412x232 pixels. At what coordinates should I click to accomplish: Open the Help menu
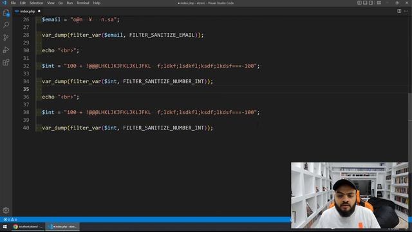tap(97, 3)
